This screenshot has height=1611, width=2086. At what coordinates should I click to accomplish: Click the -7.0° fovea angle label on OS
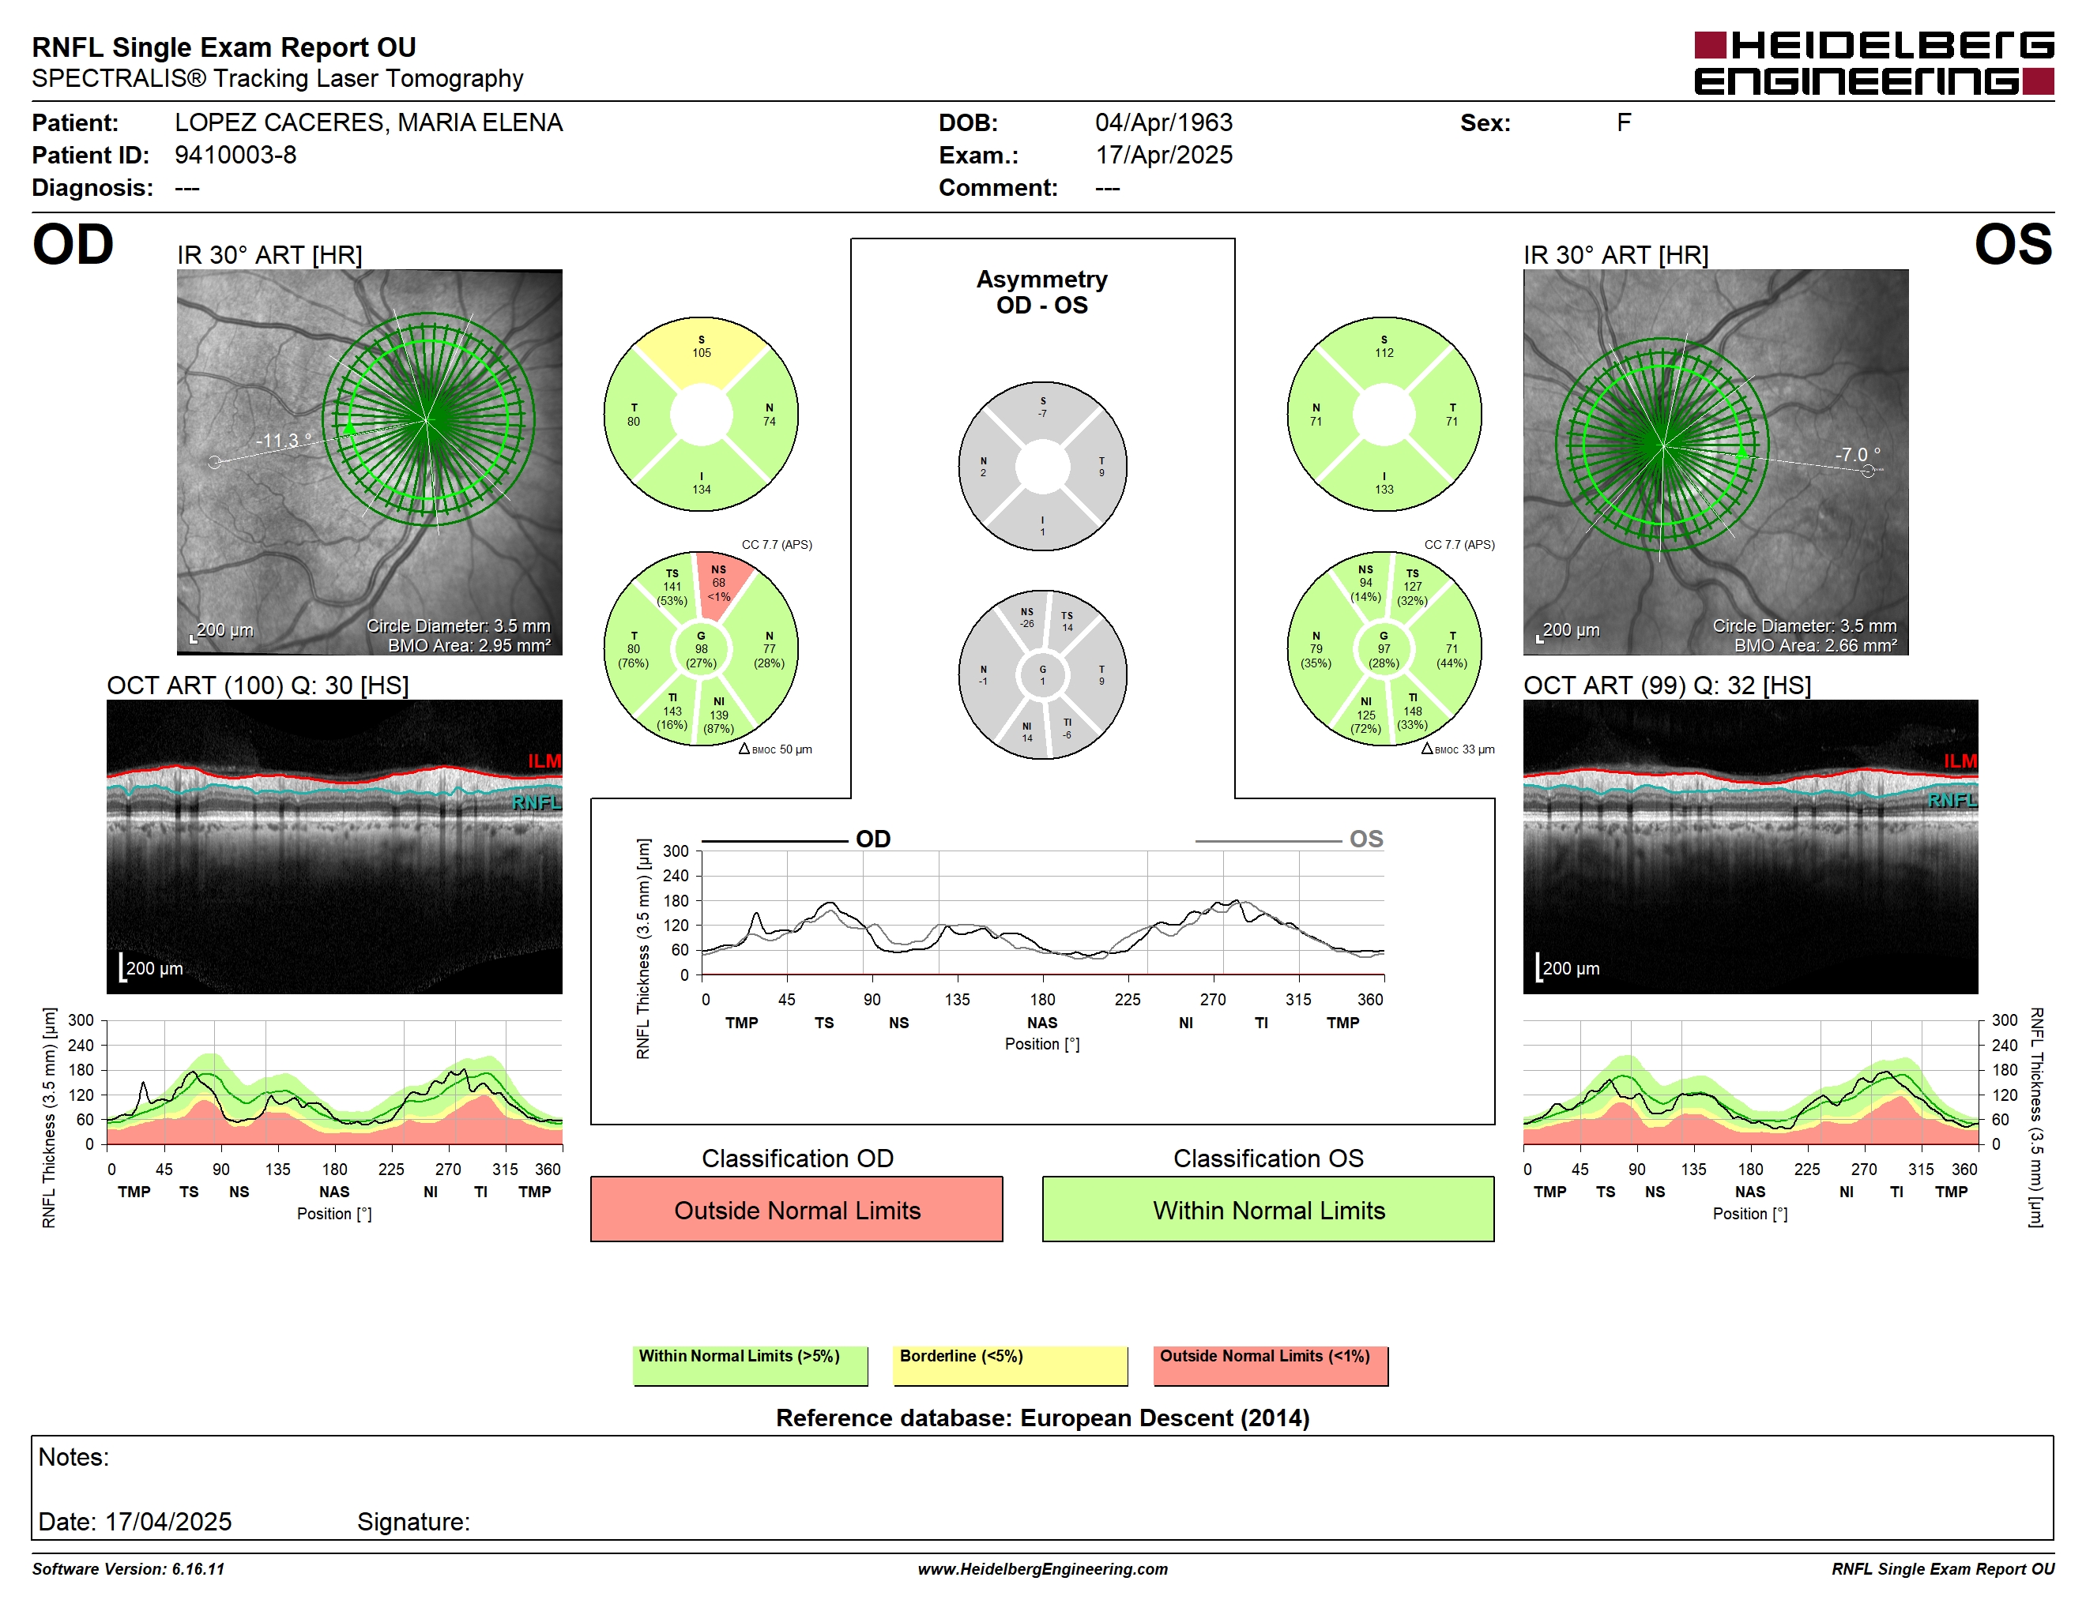tap(1858, 454)
